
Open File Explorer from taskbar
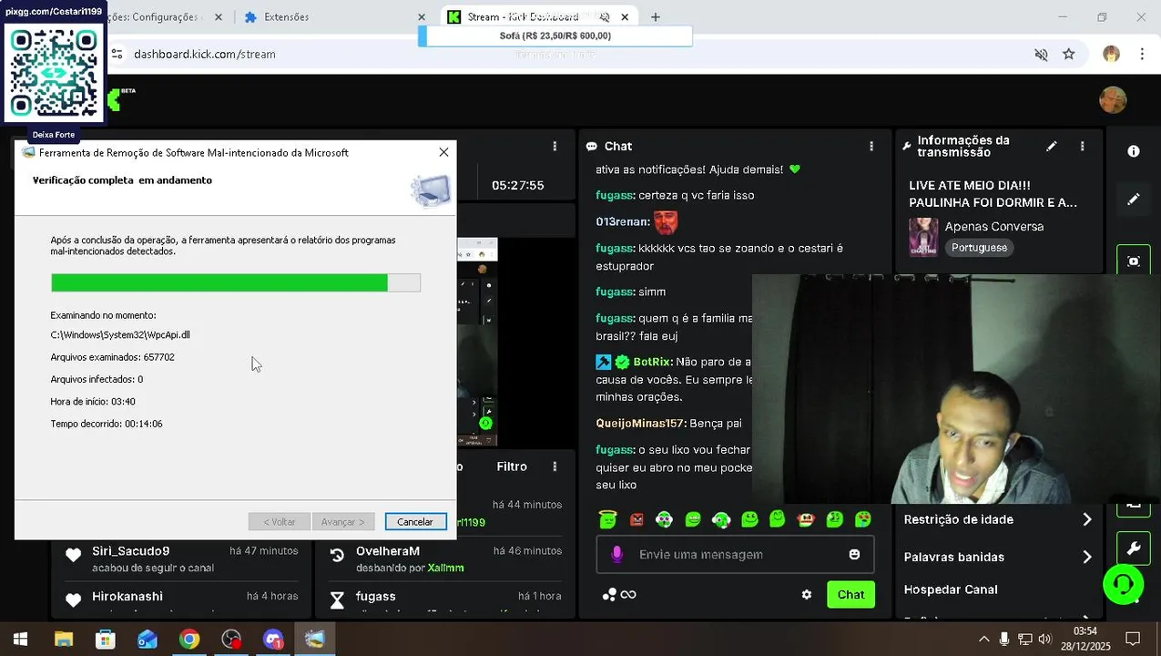(63, 639)
